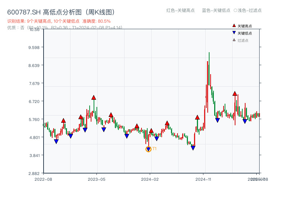The height and width of the screenshot is (216, 288).
Task: Toggle the 关键高点 legend entry in the chart
Action: (x=242, y=26)
